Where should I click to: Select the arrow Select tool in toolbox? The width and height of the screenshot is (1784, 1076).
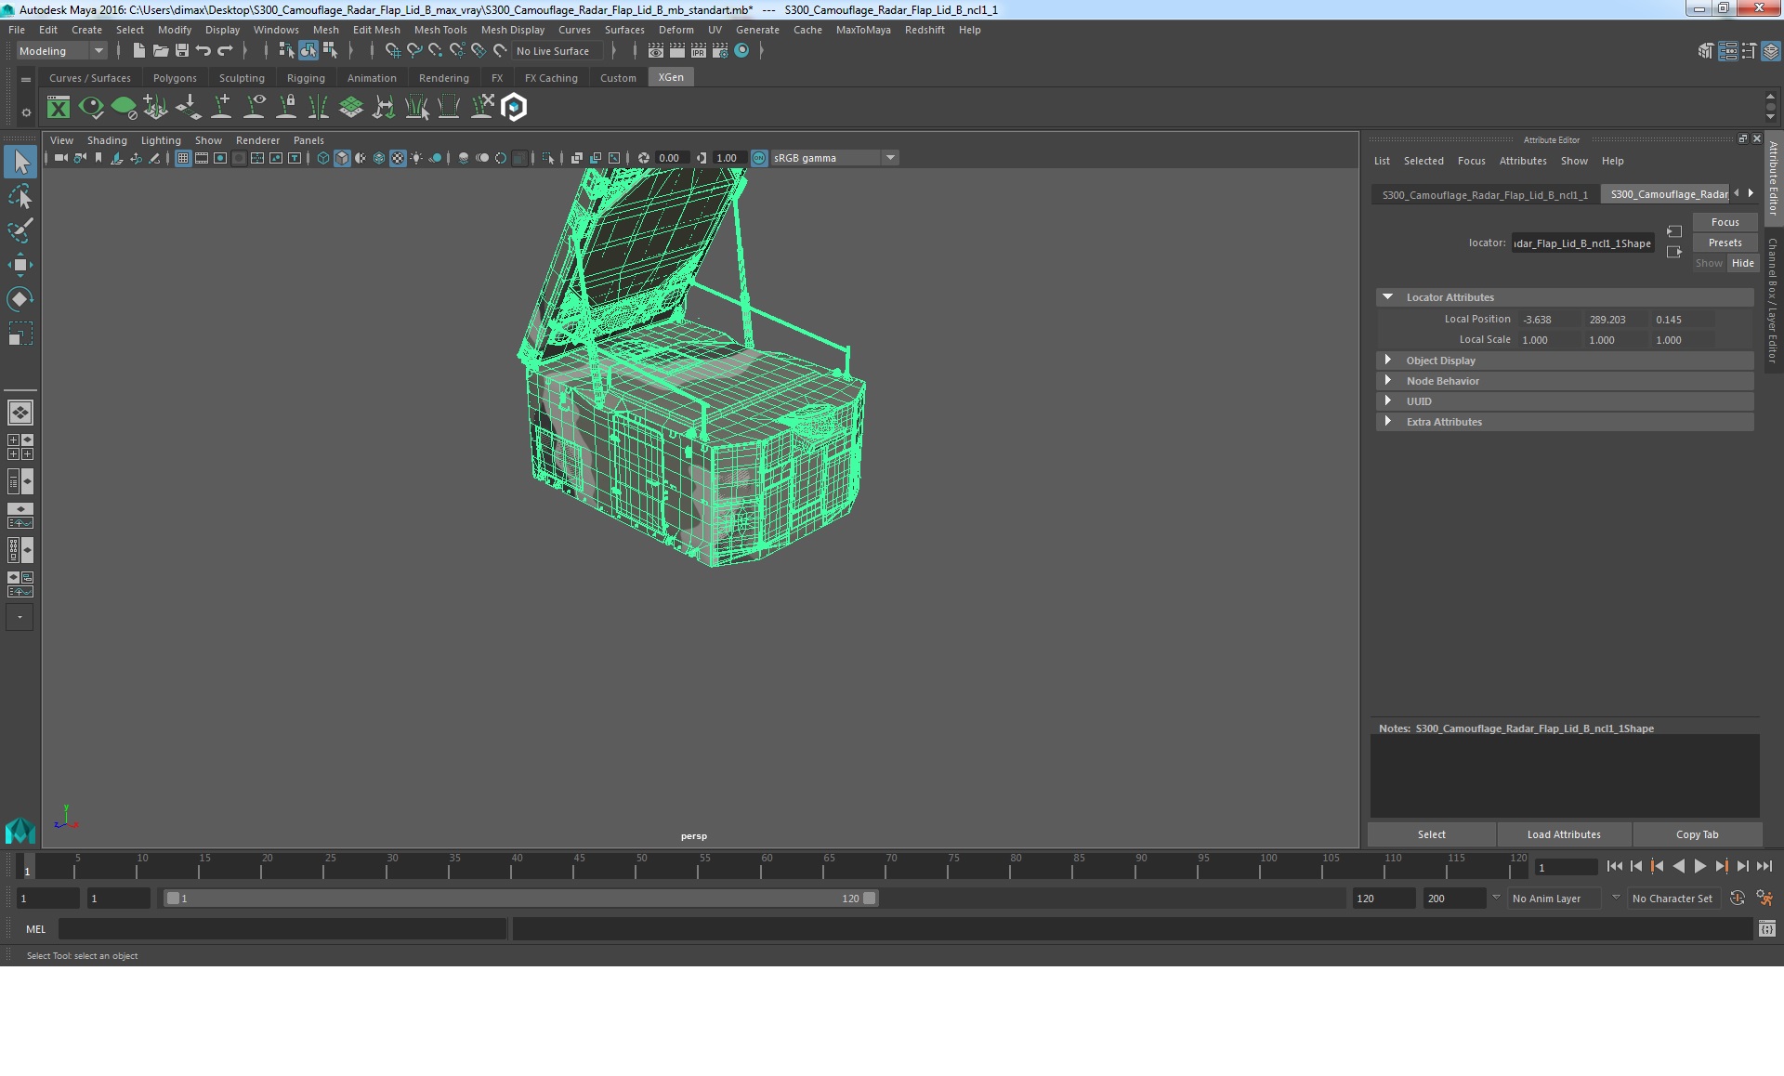pos(20,163)
